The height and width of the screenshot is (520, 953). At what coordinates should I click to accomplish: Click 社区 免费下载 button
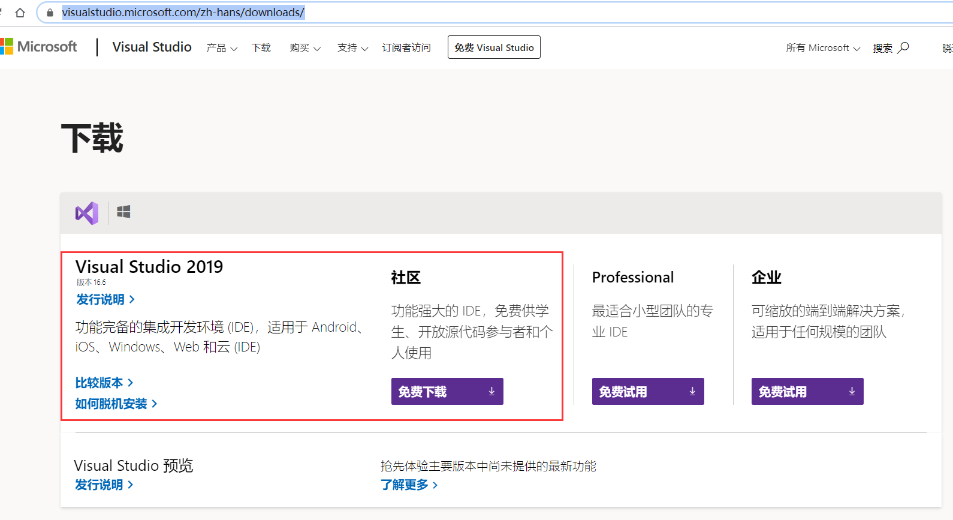pyautogui.click(x=447, y=392)
